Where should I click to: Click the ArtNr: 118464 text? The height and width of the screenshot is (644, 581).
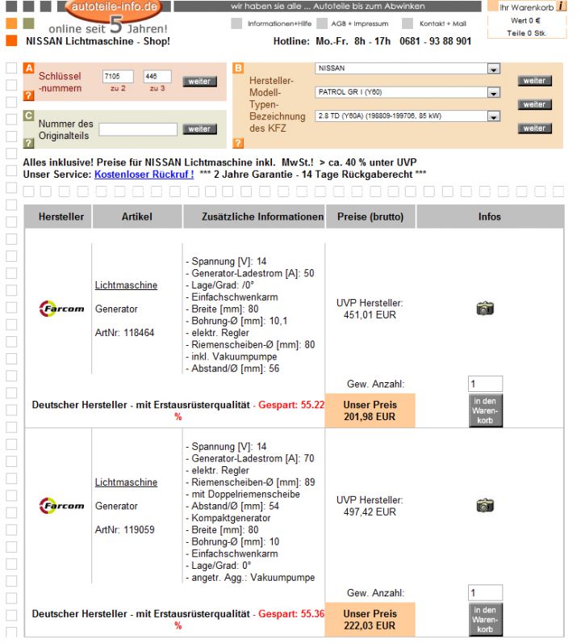click(124, 333)
